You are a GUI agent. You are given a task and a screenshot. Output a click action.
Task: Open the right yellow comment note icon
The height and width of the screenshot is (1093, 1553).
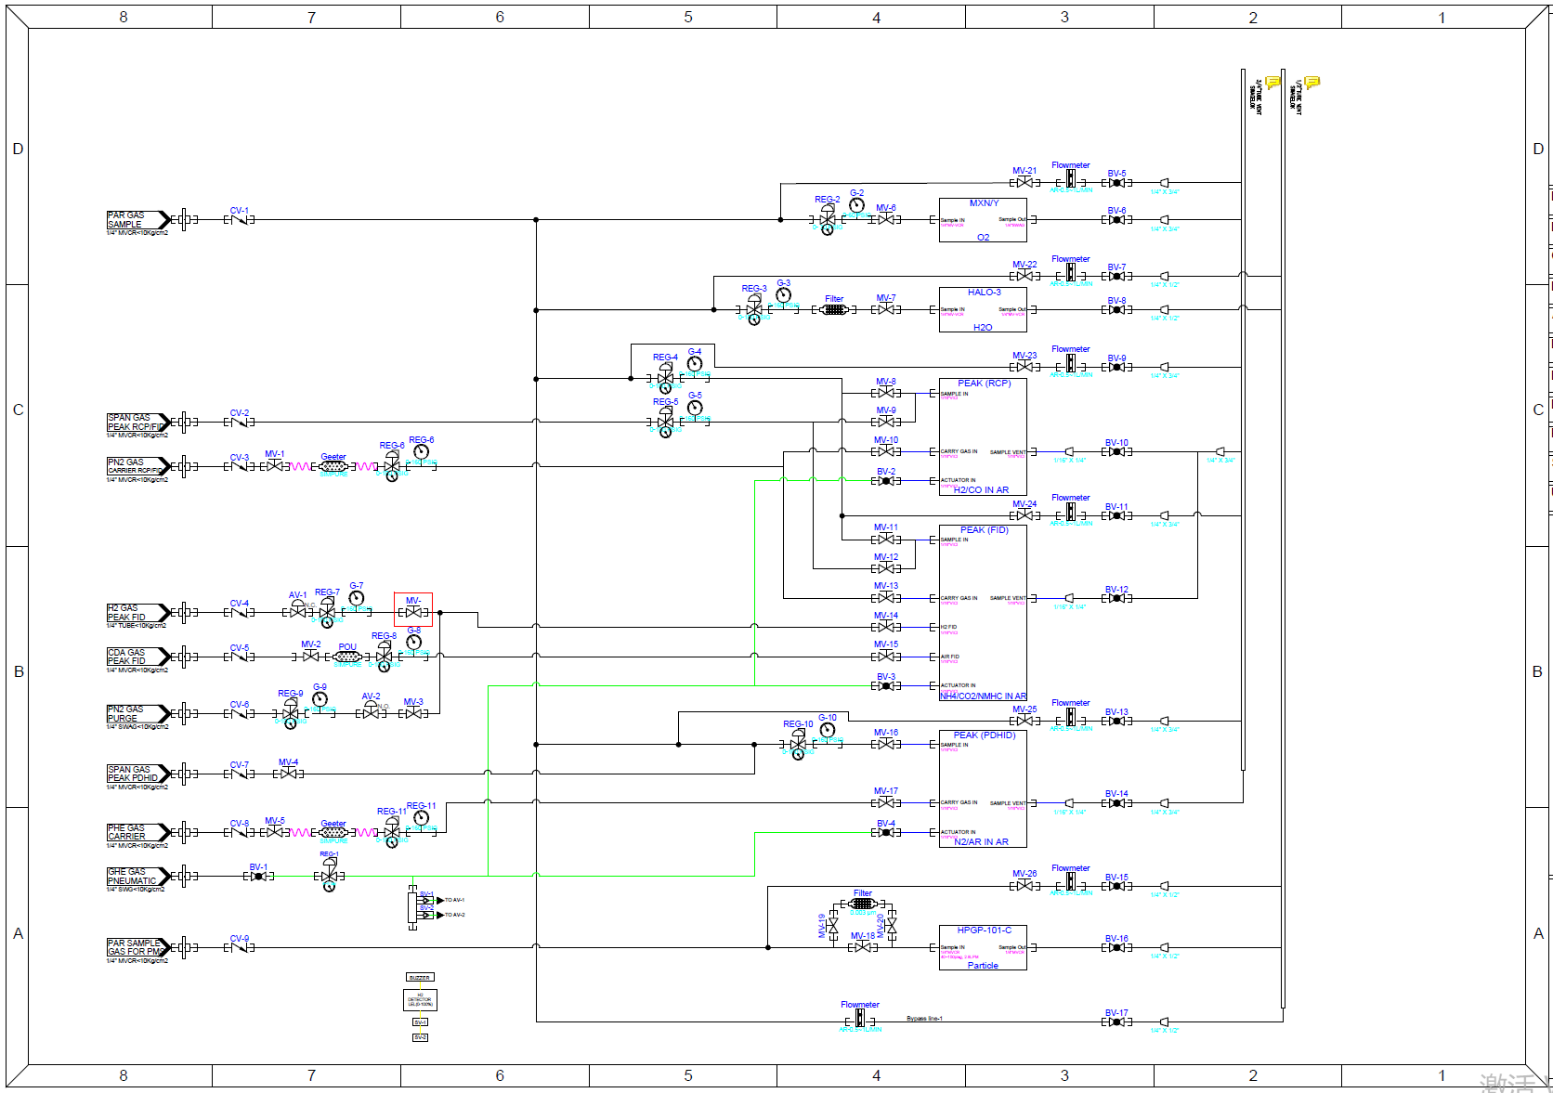pos(1312,82)
